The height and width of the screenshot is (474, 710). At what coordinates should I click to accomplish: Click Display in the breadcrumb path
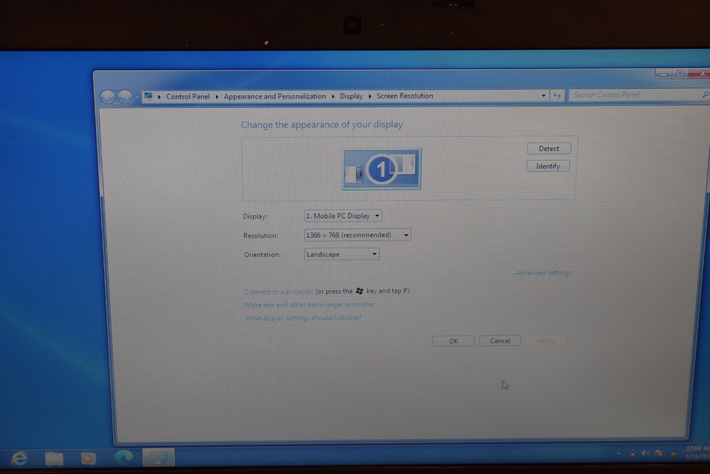351,96
